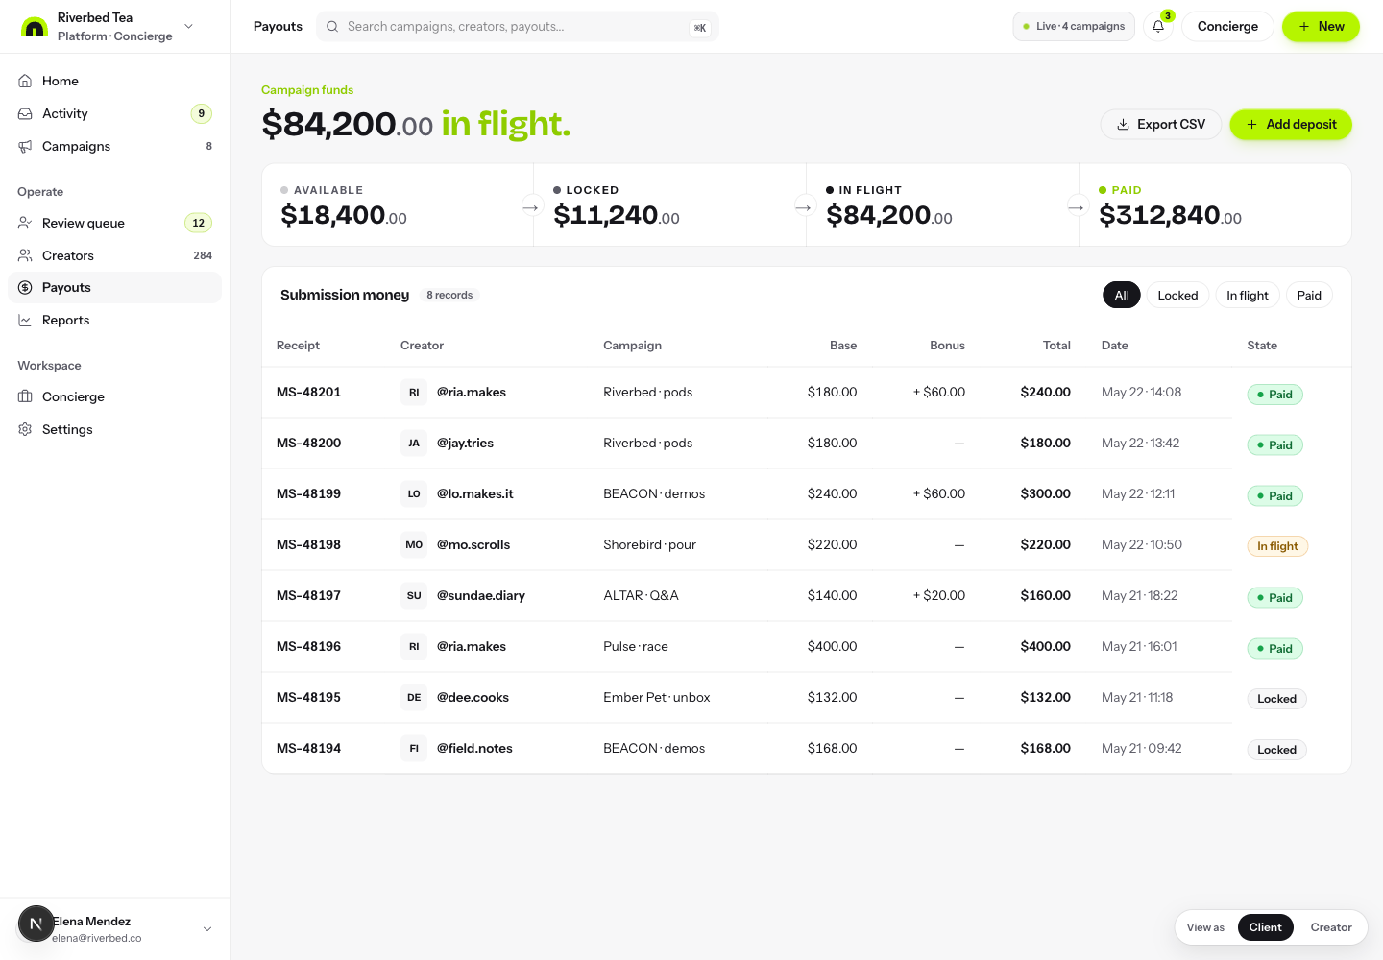Export CSV of payouts
The image size is (1383, 960).
click(x=1160, y=125)
